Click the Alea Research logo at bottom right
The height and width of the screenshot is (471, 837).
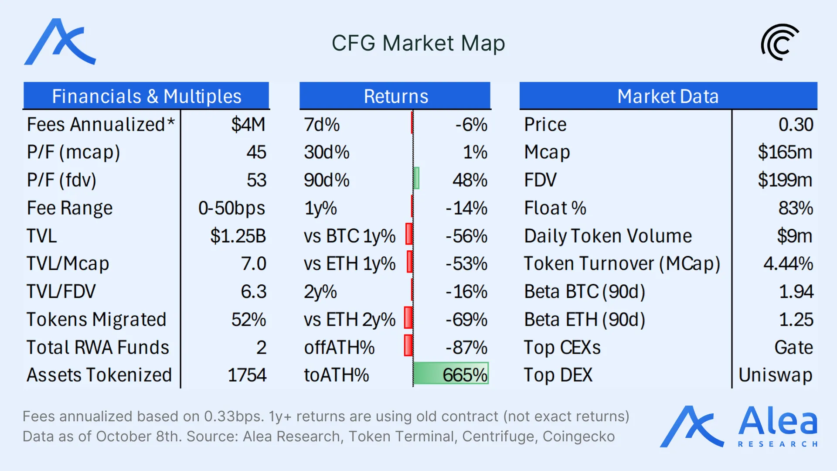[x=738, y=427]
